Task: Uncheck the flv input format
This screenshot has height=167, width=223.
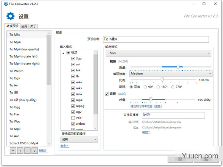Action: click(x=73, y=76)
